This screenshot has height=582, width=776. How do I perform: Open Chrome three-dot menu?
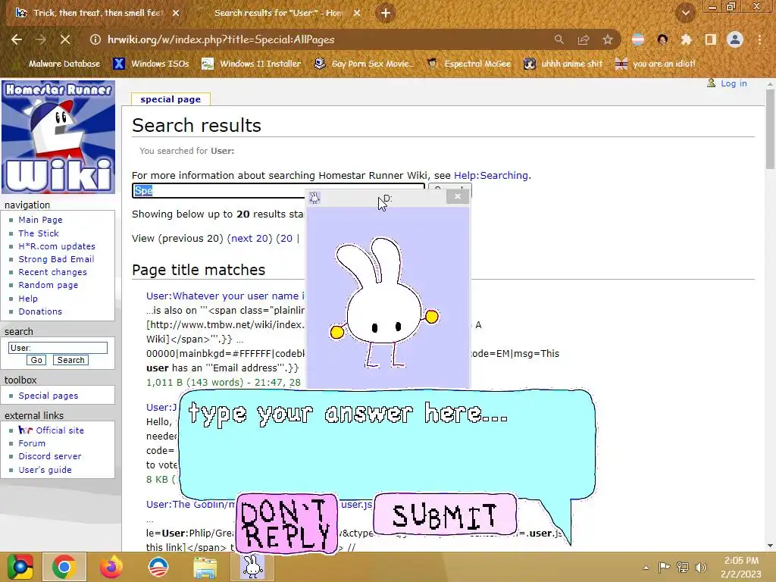(759, 39)
